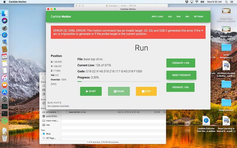The width and height of the screenshot is (237, 148).
Task: Click the yellow STOP button
Action: click(x=146, y=91)
